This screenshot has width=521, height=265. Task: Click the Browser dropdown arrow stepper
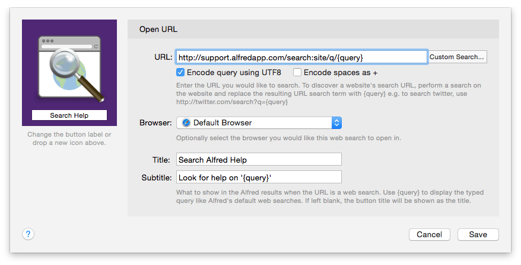tap(336, 123)
